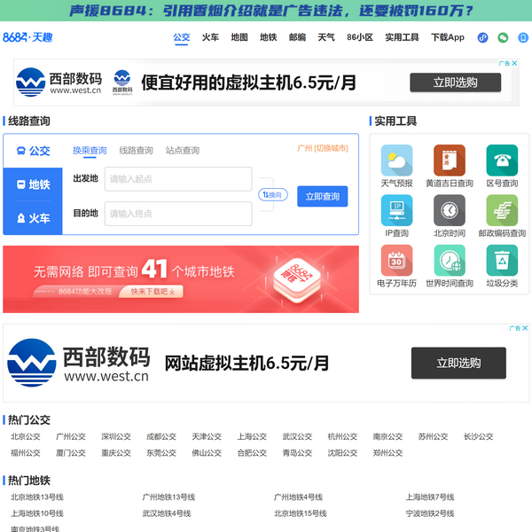Click the 出发地 starting point input

pos(178,179)
